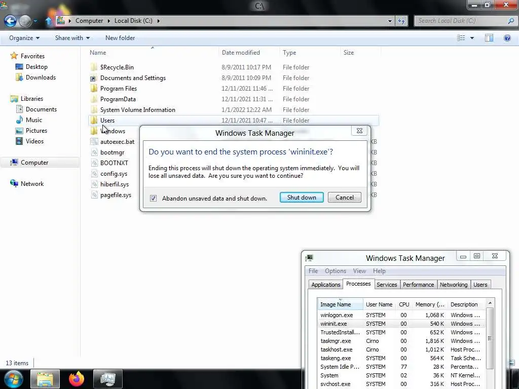519x389 pixels.
Task: Open Firefox from the taskbar
Action: (x=77, y=379)
